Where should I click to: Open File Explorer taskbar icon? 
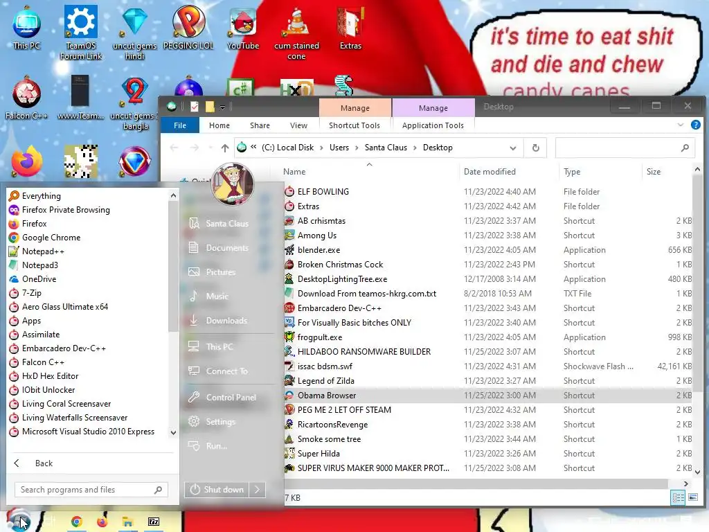(x=128, y=522)
